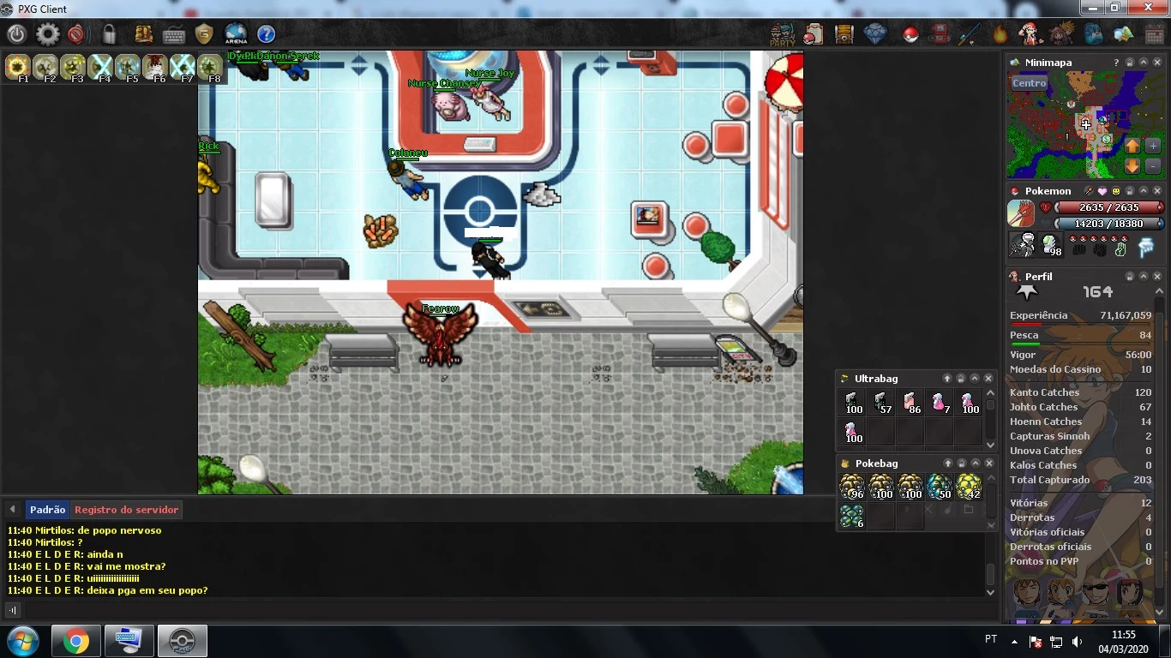Screen dimensions: 1171x658
Task: Click the chat scroll down arrow
Action: pos(991,592)
